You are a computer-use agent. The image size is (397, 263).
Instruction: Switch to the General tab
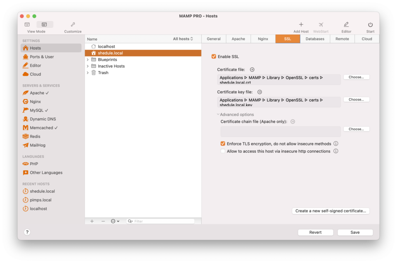tap(214, 39)
